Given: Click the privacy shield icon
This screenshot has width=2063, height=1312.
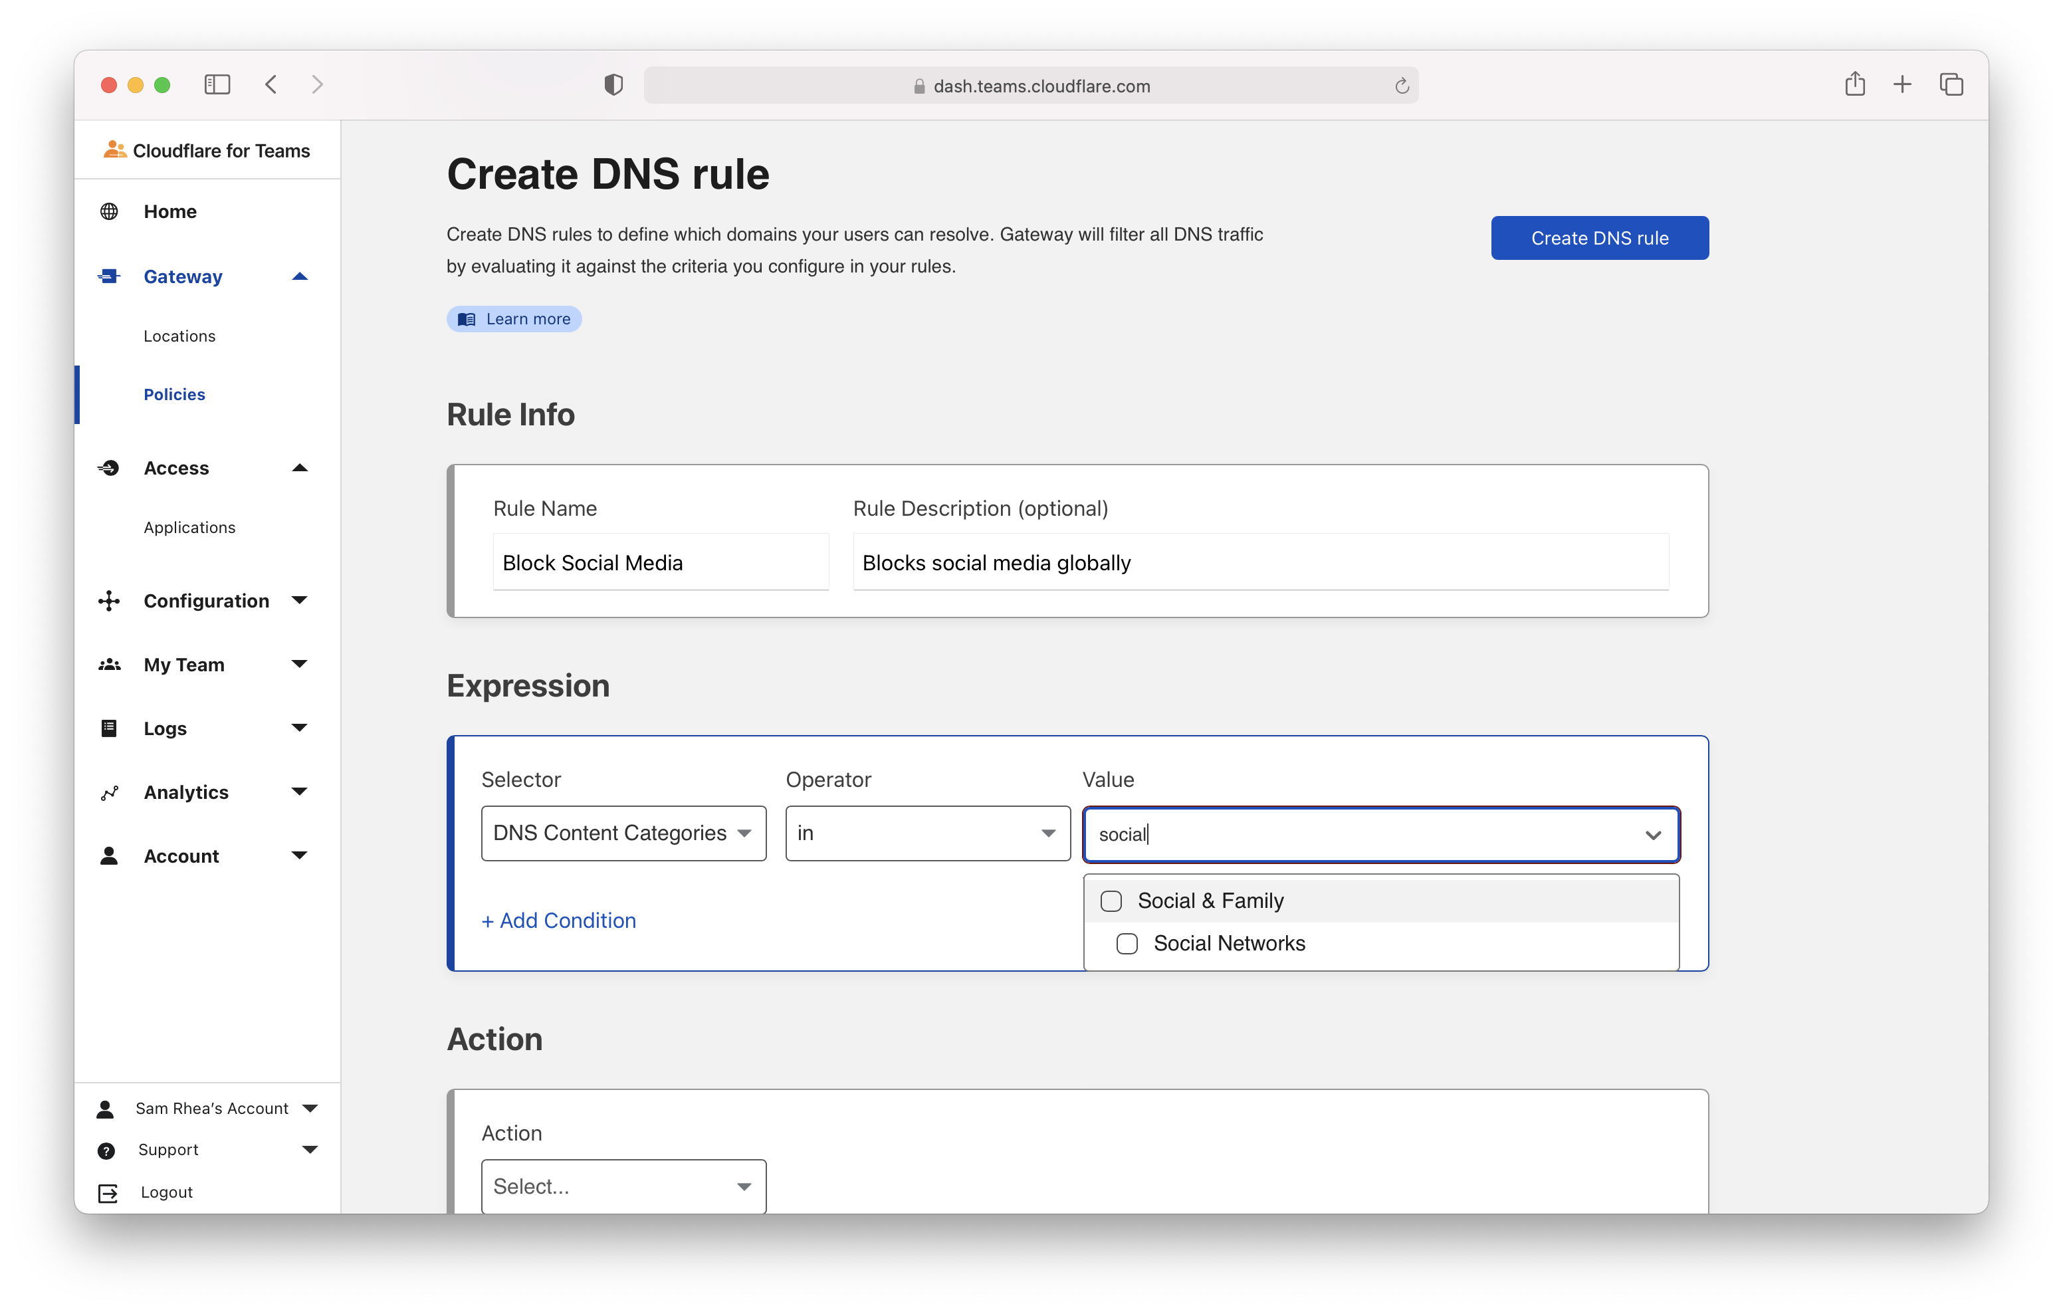Looking at the screenshot, I should [x=613, y=84].
